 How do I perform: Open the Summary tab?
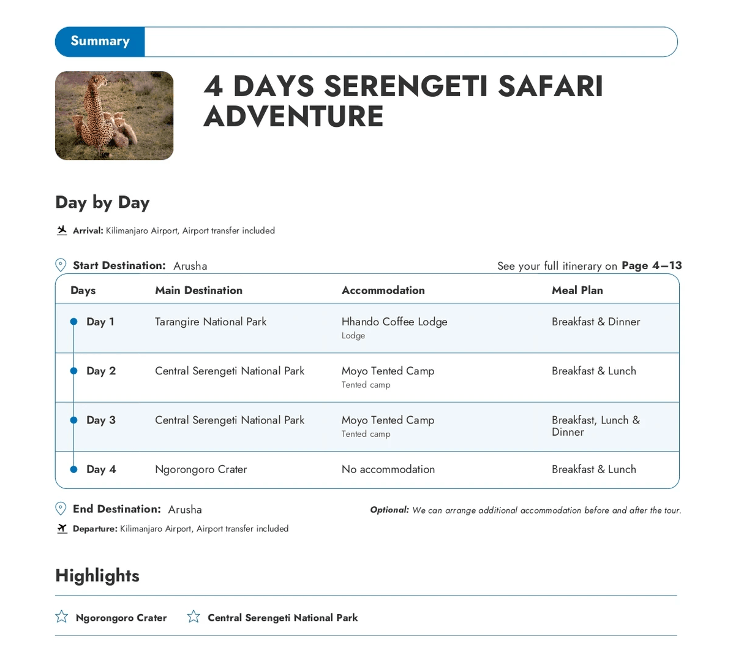[x=100, y=42]
